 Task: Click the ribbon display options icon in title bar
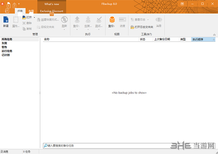click(x=182, y=4)
